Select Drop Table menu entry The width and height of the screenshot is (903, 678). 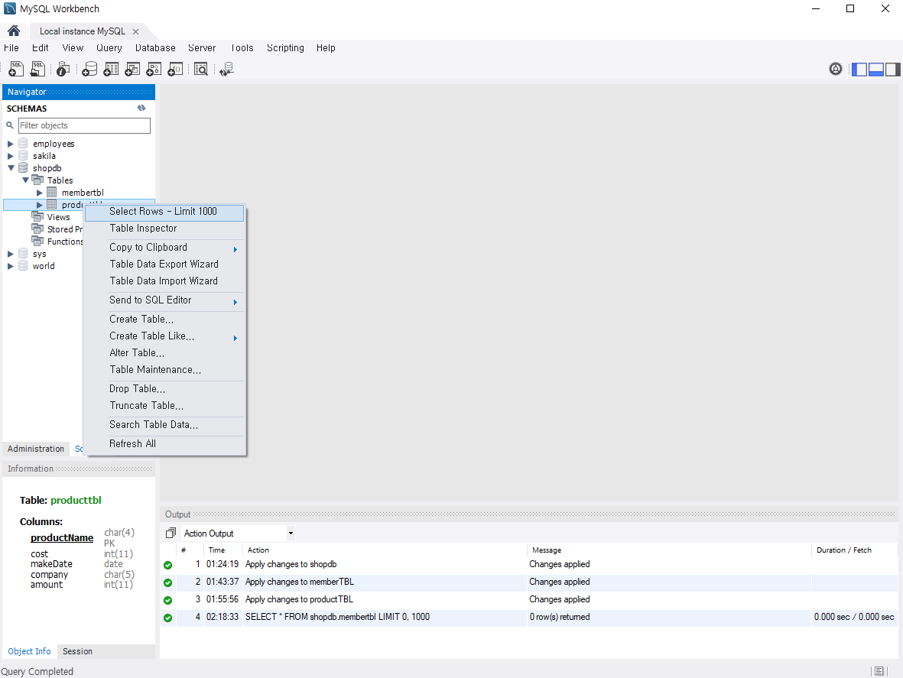[x=164, y=389]
